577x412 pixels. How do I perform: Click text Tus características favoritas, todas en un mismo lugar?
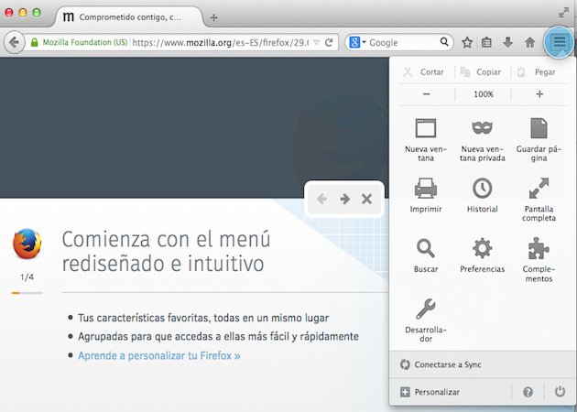click(x=203, y=318)
